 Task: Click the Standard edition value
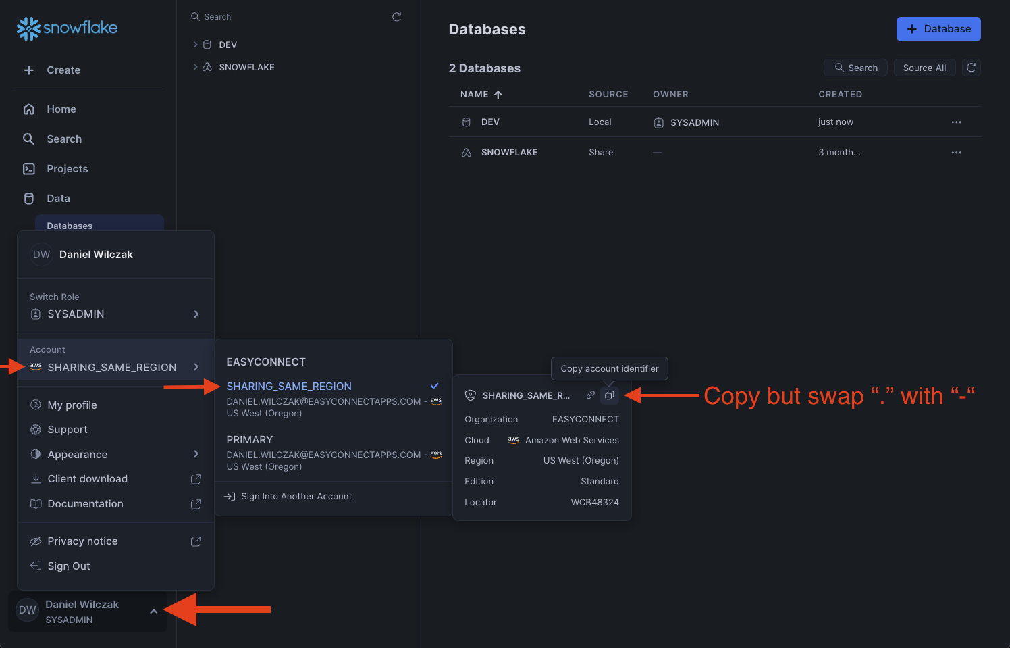coord(600,482)
